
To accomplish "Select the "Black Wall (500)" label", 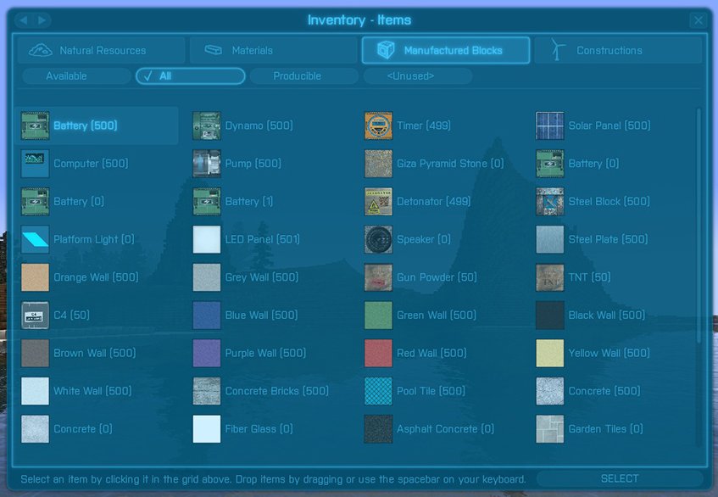I will coord(607,316).
